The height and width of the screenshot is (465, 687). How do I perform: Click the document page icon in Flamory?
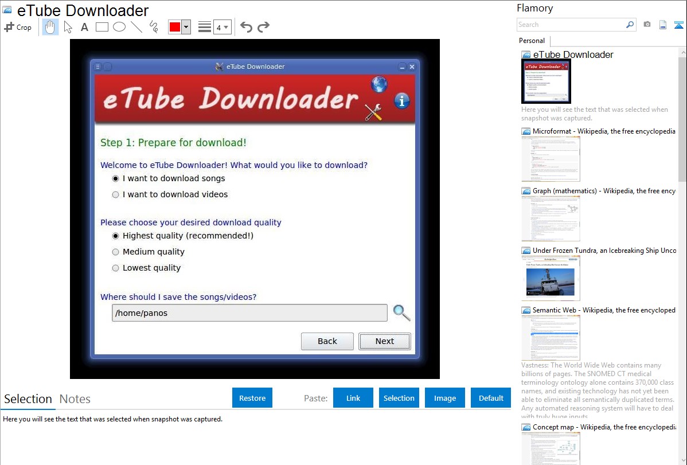pyautogui.click(x=663, y=25)
